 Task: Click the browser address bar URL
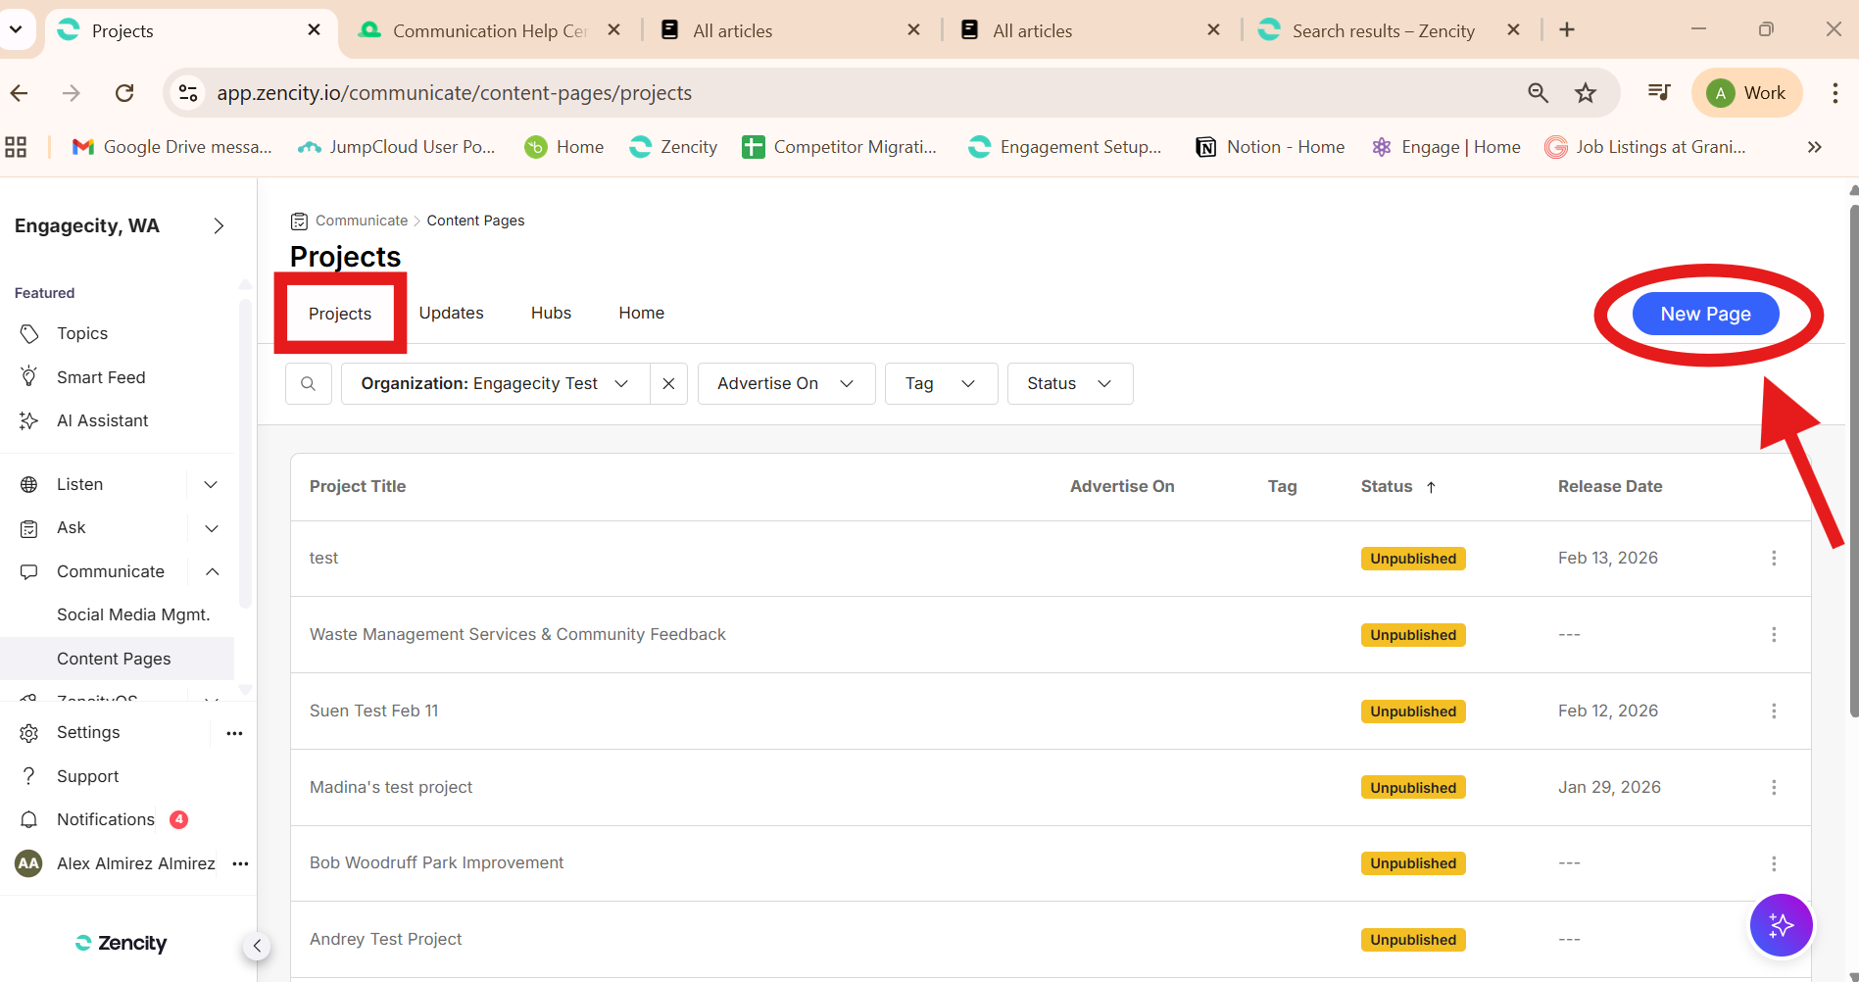(x=454, y=93)
